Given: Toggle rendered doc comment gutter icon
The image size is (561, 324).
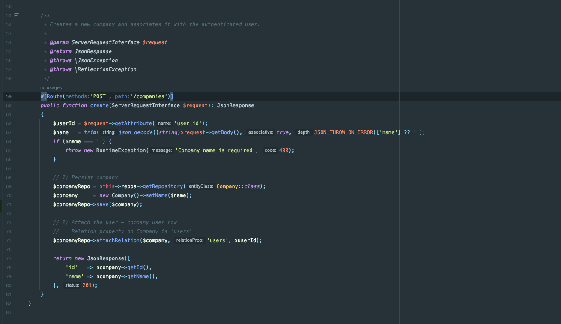Looking at the screenshot, I should tap(17, 15).
